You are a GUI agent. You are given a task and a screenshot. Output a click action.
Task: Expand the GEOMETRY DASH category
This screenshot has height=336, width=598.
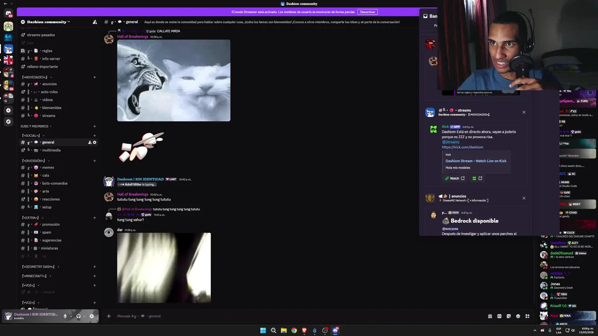(x=40, y=266)
